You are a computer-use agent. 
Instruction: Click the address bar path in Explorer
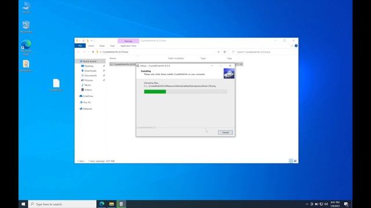(x=115, y=52)
